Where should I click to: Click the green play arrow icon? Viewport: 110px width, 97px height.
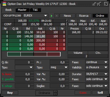click(x=52, y=16)
